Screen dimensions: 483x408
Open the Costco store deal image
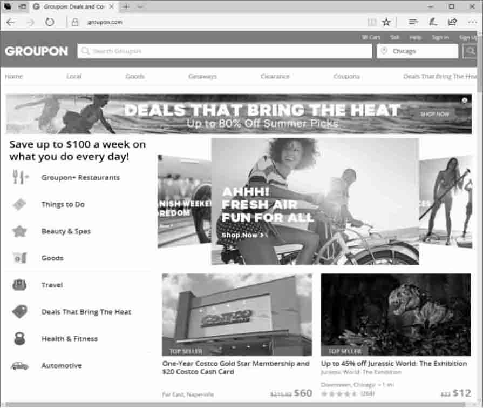(x=237, y=315)
